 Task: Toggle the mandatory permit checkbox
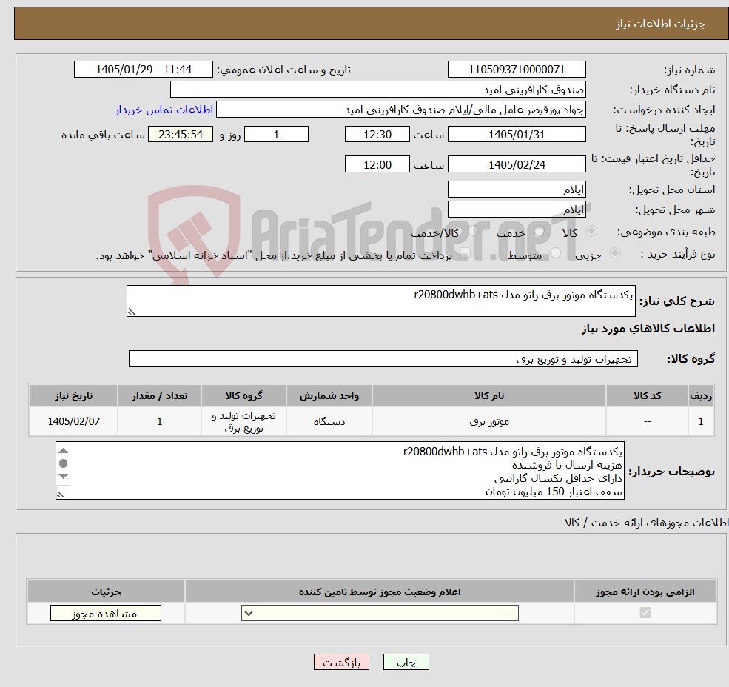point(645,612)
